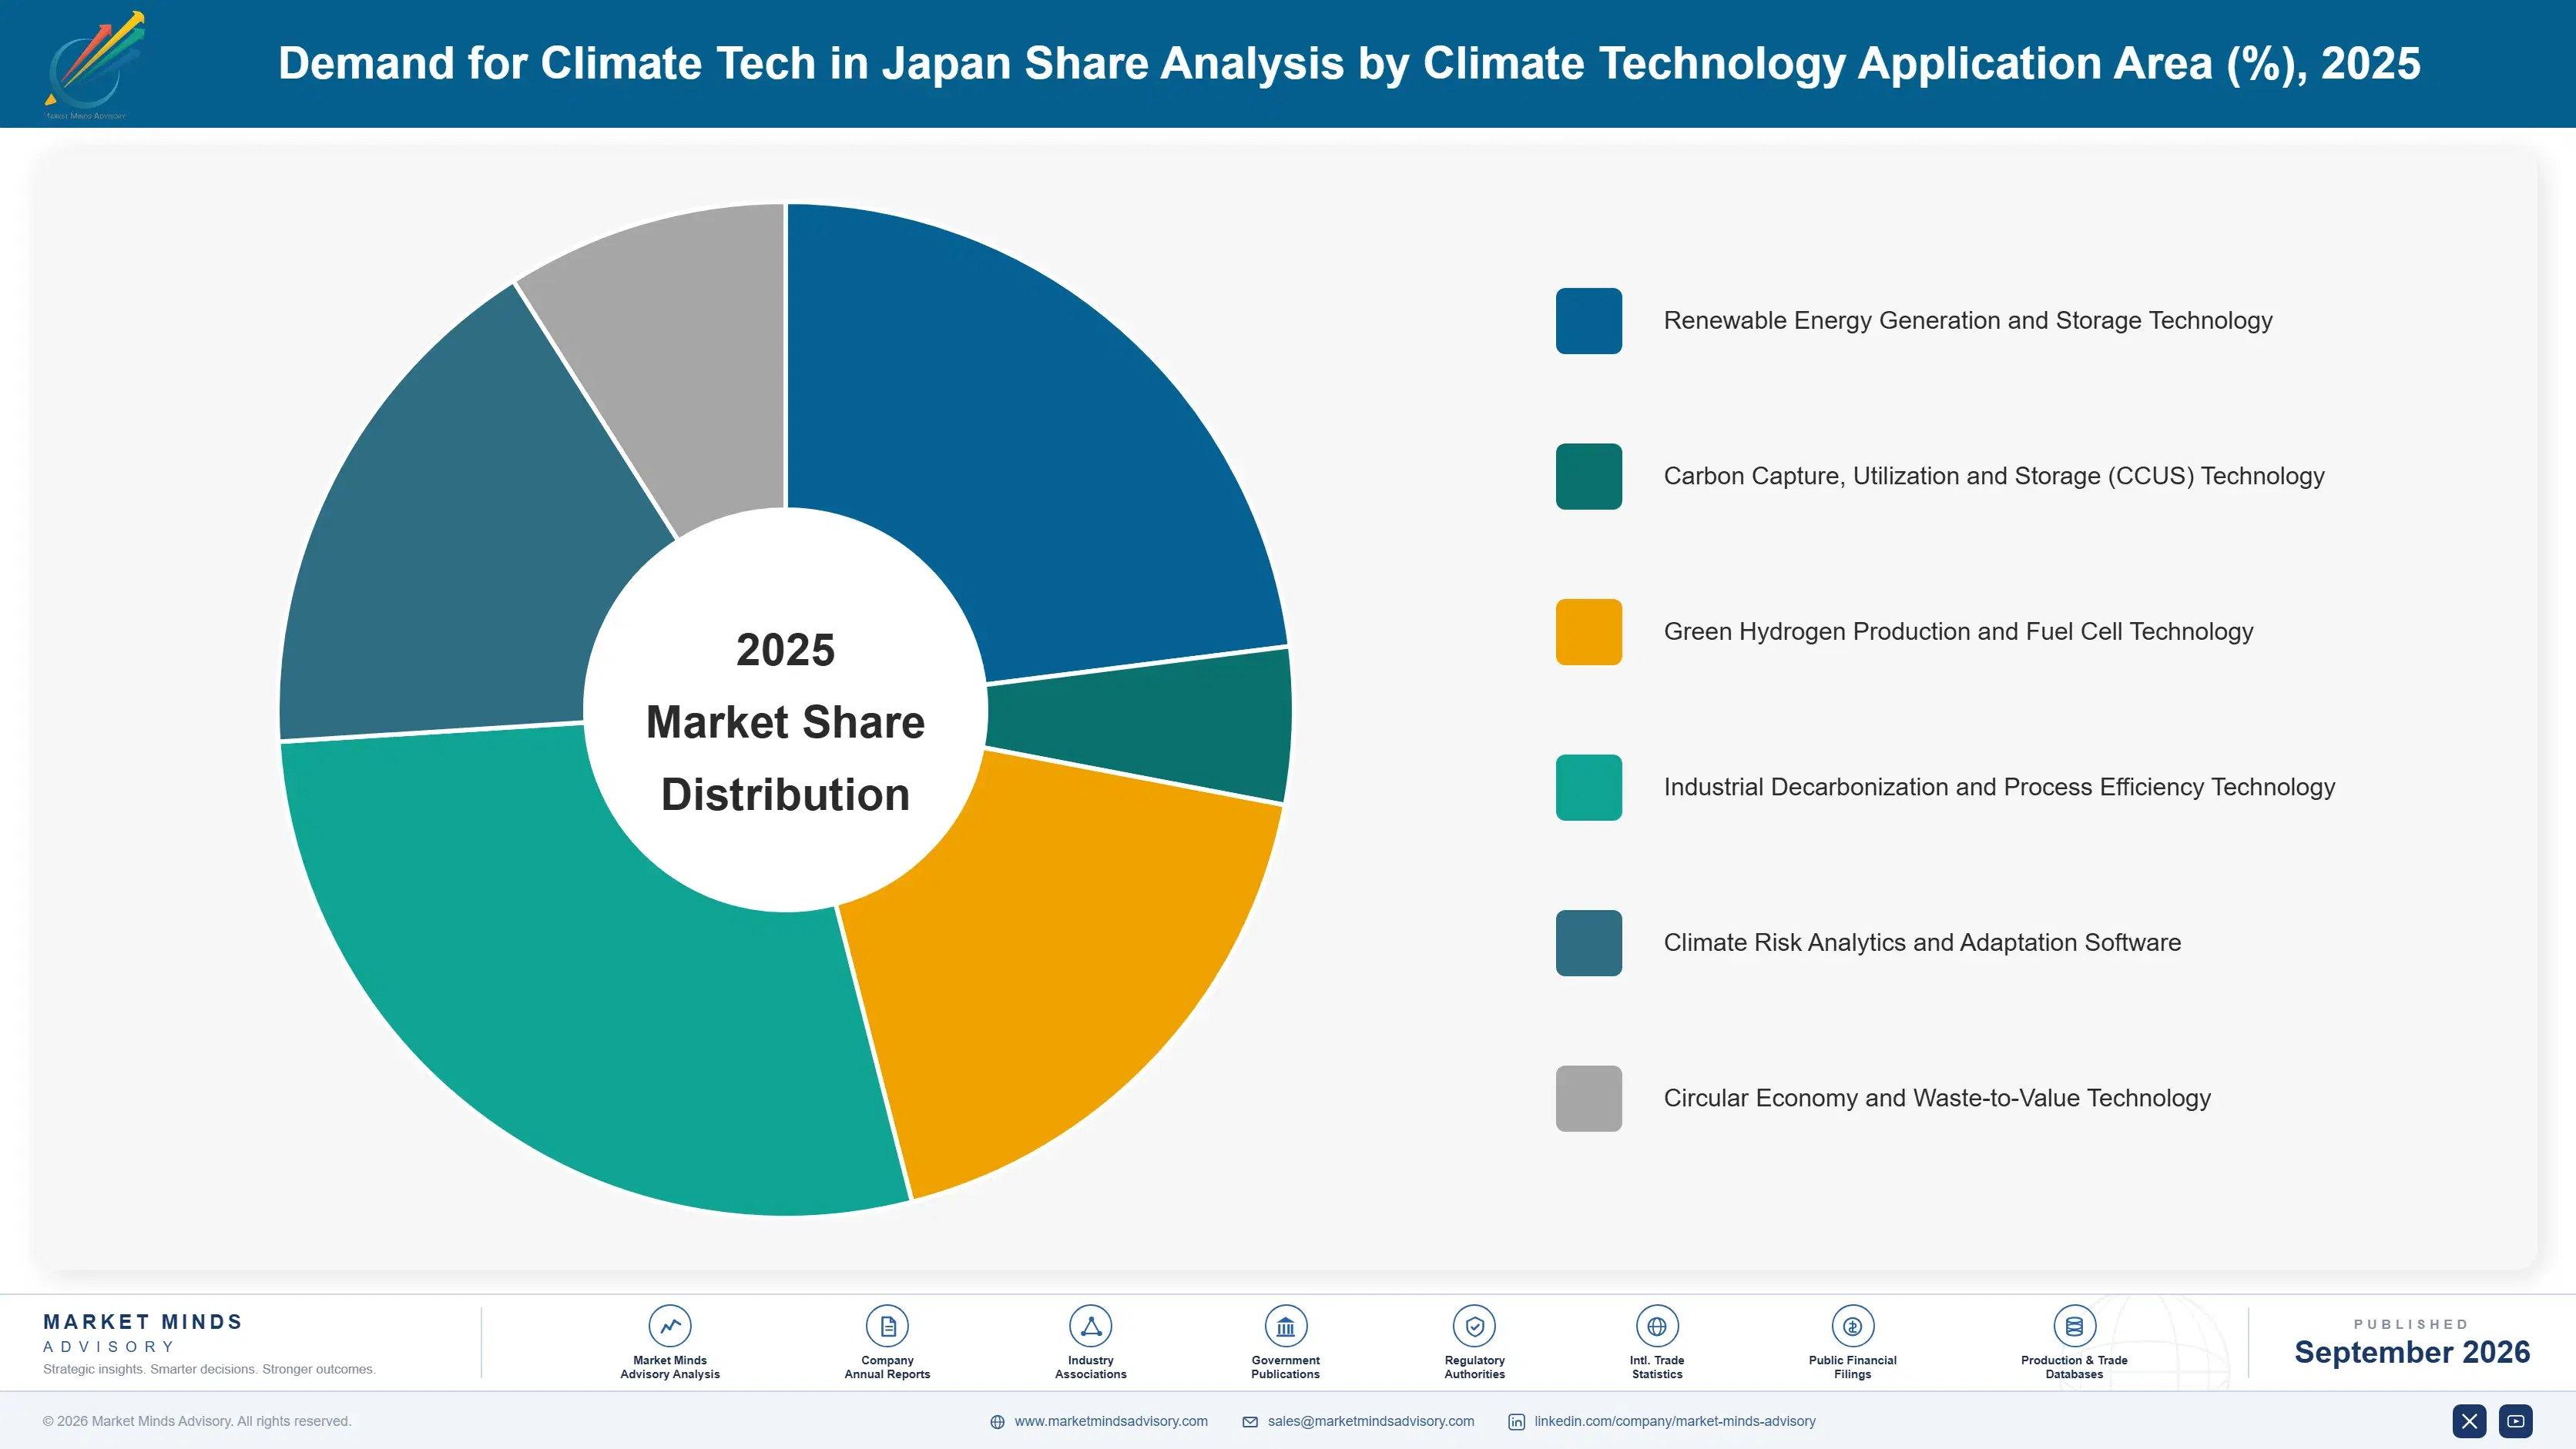
Task: Click 'Circular Economy and Waste-to-Value Technology' label
Action: coord(1937,1098)
